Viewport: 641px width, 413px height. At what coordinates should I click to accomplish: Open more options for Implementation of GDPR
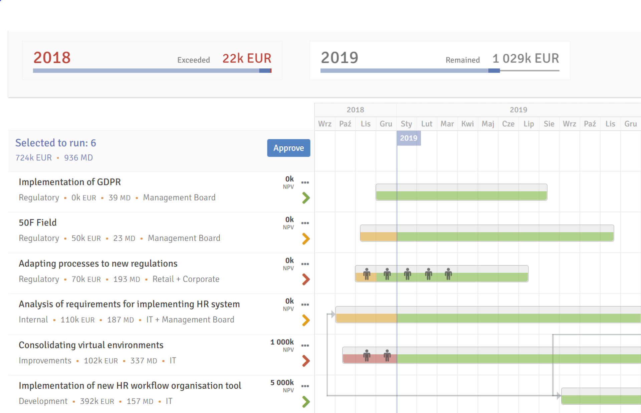(305, 182)
